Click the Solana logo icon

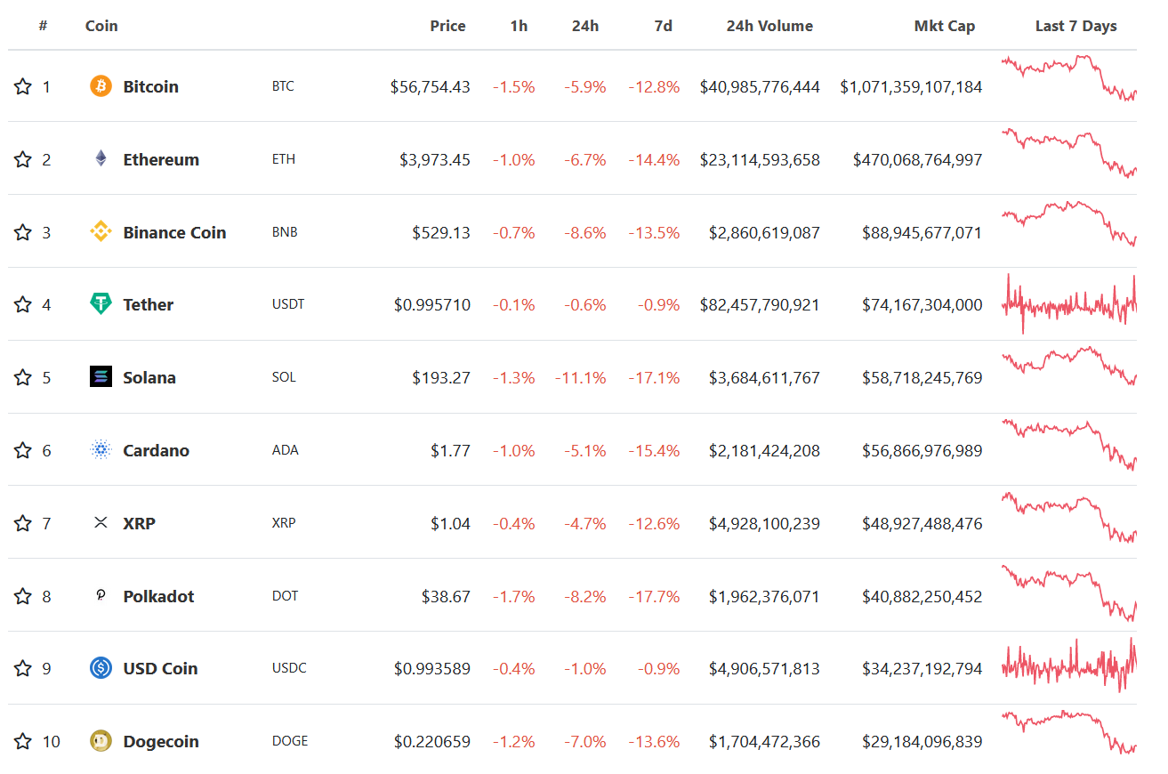[x=101, y=377]
